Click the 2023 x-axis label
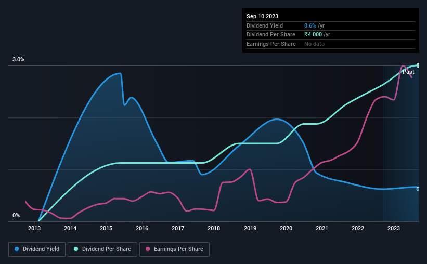427x264 pixels. (x=394, y=228)
